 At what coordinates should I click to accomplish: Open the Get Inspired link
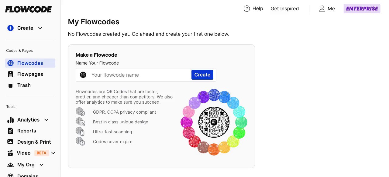coord(284,8)
